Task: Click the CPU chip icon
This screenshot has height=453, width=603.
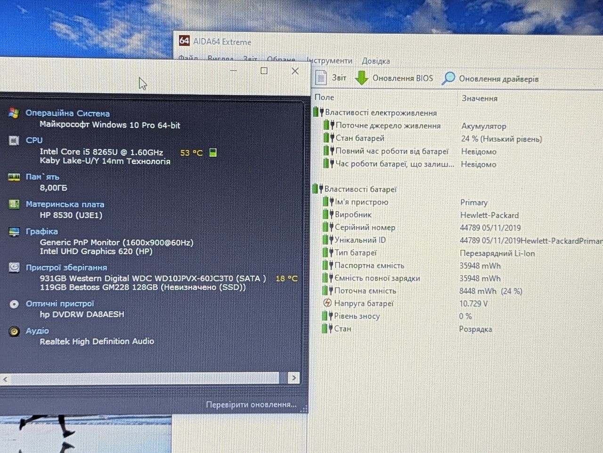Action: click(14, 140)
